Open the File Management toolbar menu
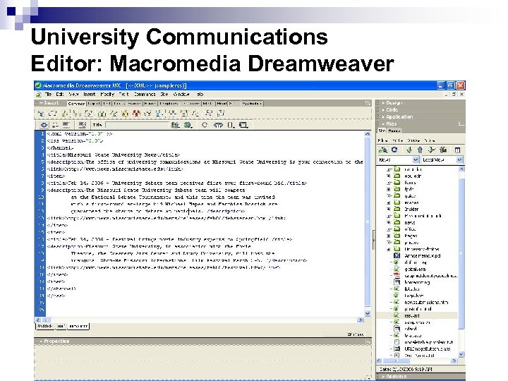Viewport: 508px width, 381px height. click(x=175, y=125)
